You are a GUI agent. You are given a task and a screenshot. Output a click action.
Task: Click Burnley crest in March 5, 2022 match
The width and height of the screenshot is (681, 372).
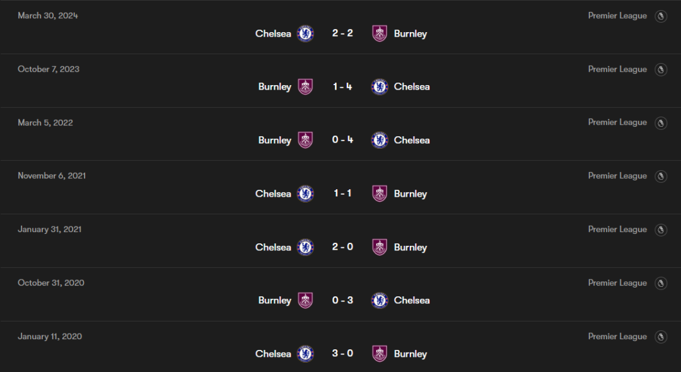click(305, 140)
